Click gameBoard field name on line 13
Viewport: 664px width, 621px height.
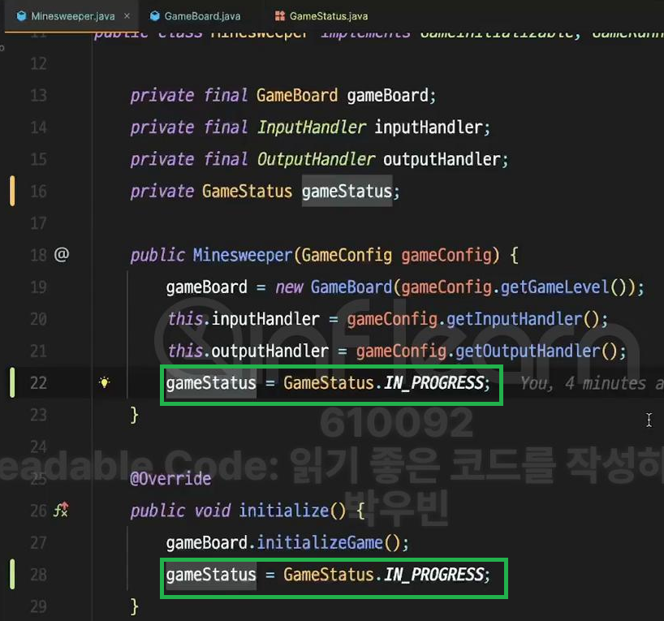click(387, 95)
